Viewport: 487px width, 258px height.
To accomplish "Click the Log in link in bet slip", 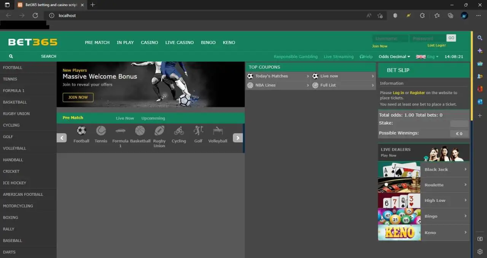I will 398,93.
